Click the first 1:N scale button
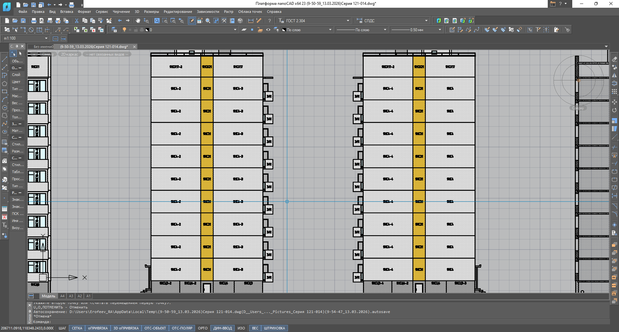Viewport: 619px width, 332px height. point(55,39)
